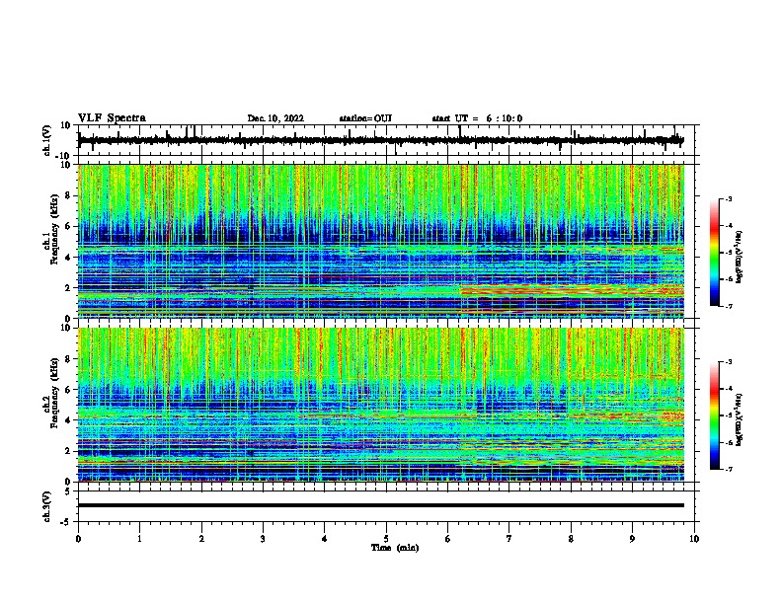The height and width of the screenshot is (604, 782).
Task: Click the 5 tick on ch.3 voltage axis
Action: click(x=69, y=491)
